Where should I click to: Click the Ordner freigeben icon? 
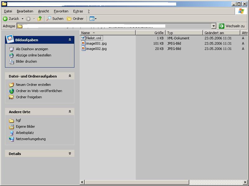(x=12, y=97)
